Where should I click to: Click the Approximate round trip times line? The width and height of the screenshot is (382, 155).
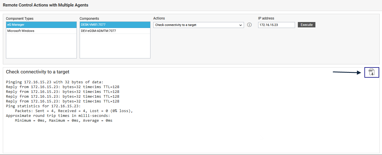tap(58, 116)
